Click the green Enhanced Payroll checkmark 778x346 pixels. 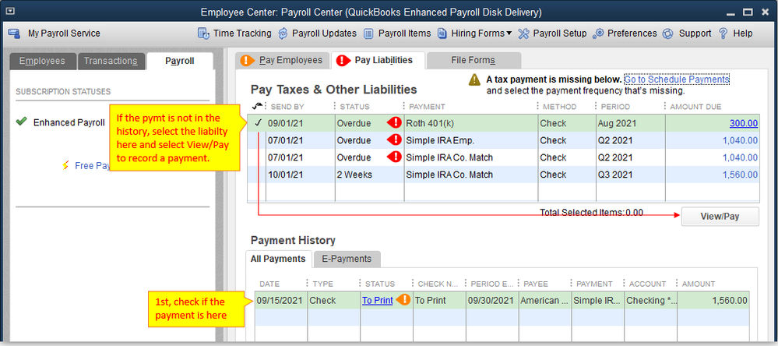(21, 122)
